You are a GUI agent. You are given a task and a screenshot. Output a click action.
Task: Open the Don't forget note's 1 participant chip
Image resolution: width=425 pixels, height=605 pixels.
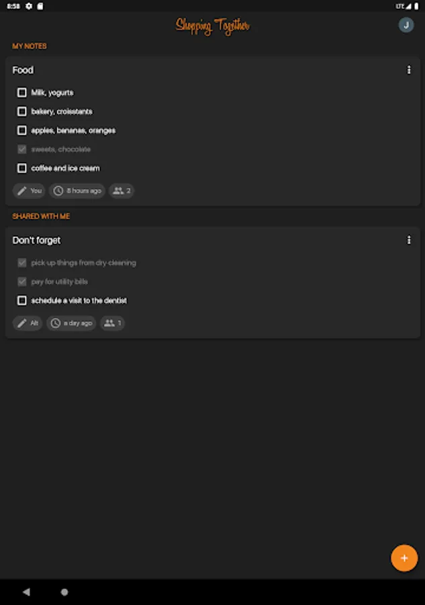pyautogui.click(x=112, y=323)
